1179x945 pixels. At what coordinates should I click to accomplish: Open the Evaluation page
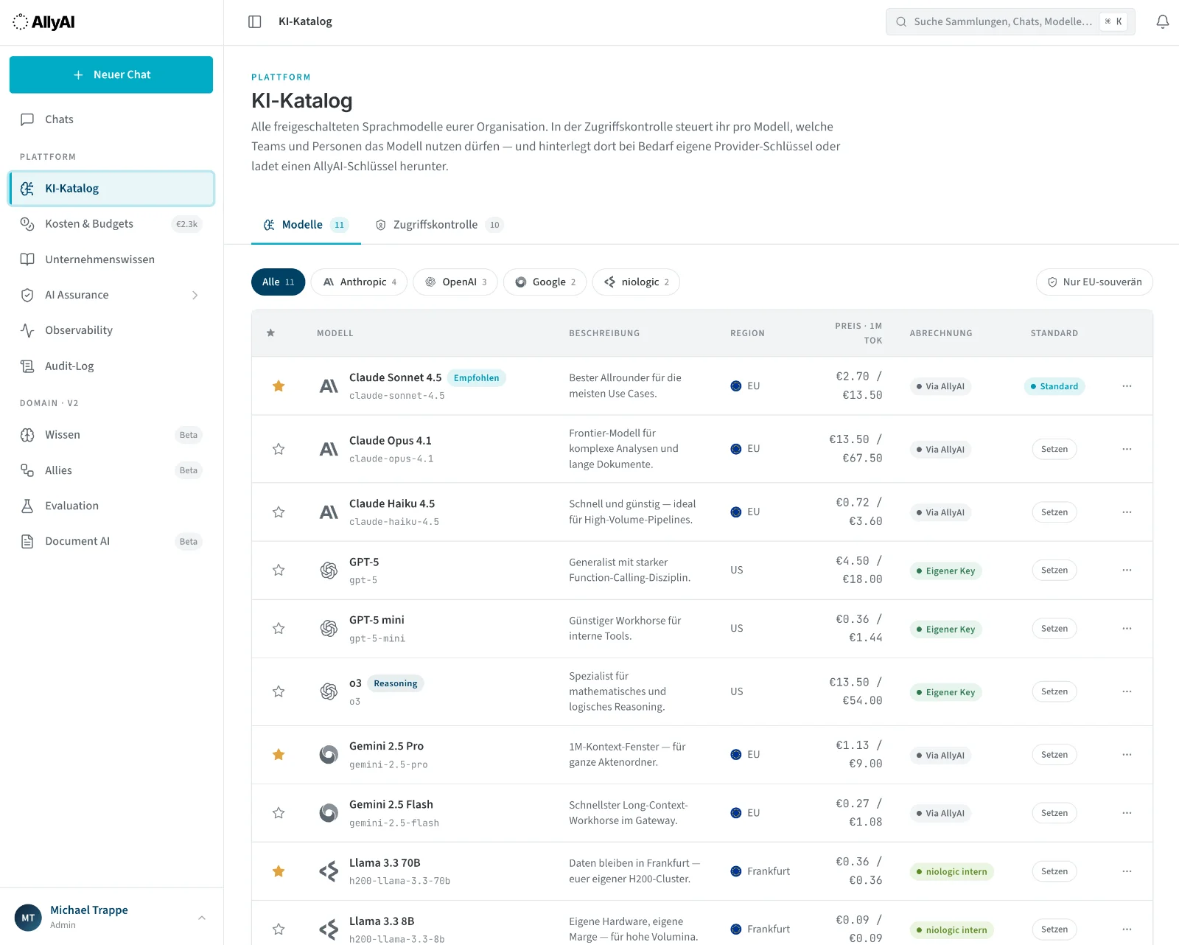point(111,506)
